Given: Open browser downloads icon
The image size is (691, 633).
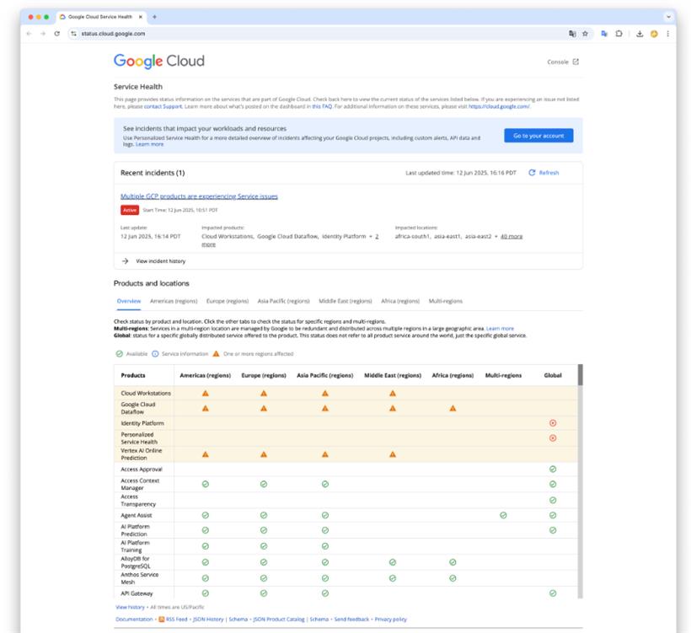Looking at the screenshot, I should (640, 34).
